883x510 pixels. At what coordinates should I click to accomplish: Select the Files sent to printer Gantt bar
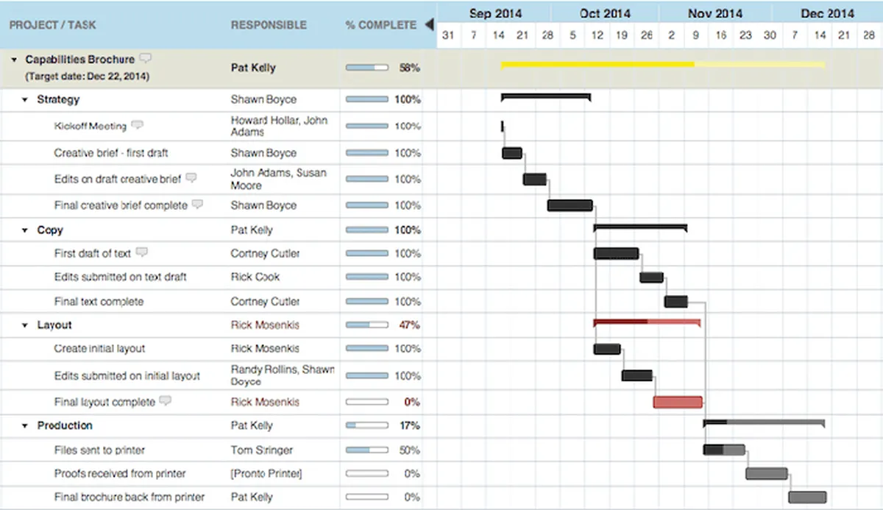pyautogui.click(x=725, y=450)
